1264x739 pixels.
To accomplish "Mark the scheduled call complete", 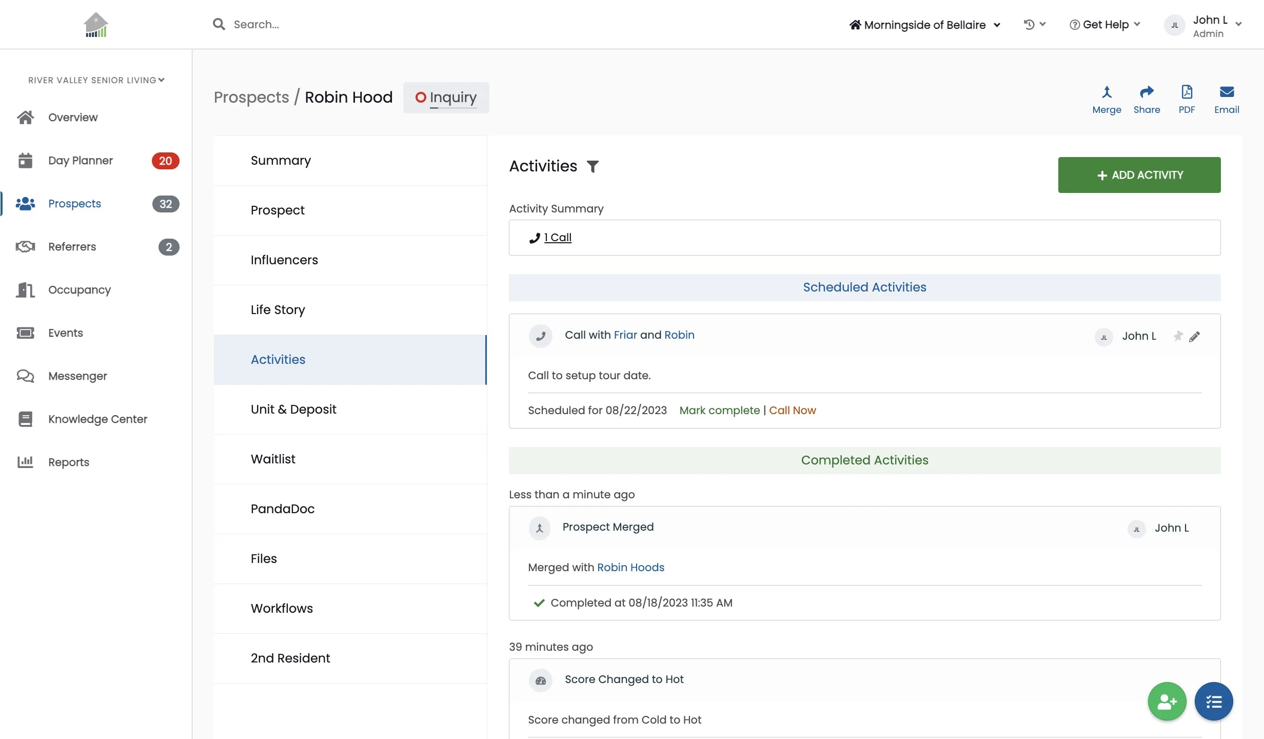I will pyautogui.click(x=719, y=411).
